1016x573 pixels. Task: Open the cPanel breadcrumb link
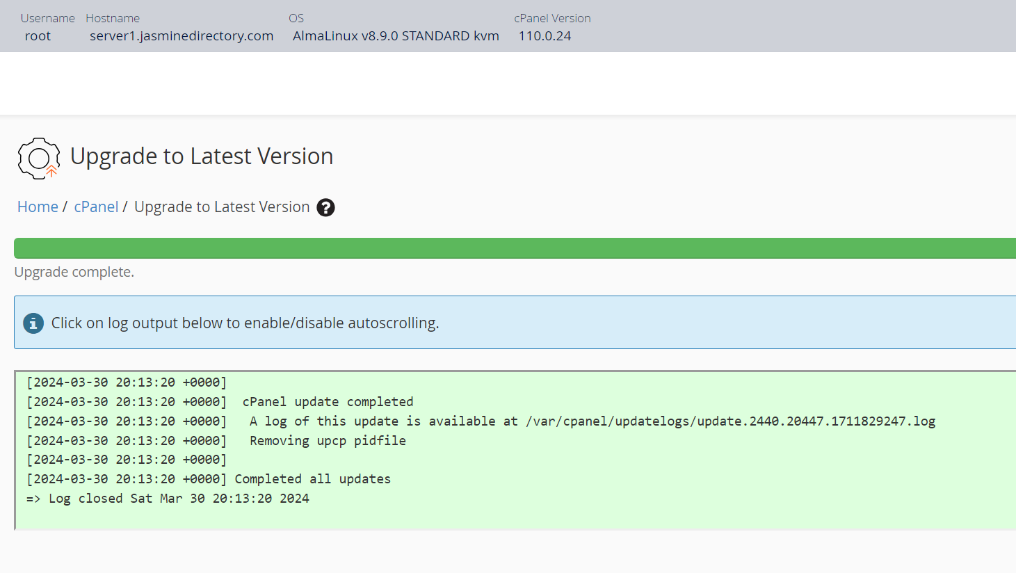(x=96, y=207)
